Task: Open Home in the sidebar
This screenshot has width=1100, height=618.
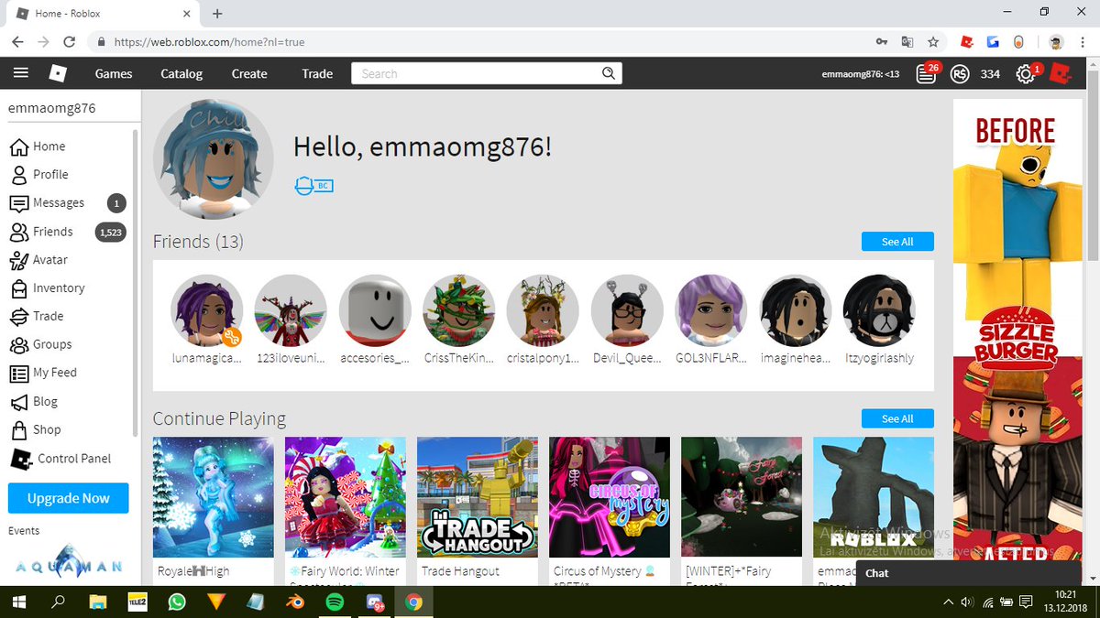Action: [x=37, y=146]
